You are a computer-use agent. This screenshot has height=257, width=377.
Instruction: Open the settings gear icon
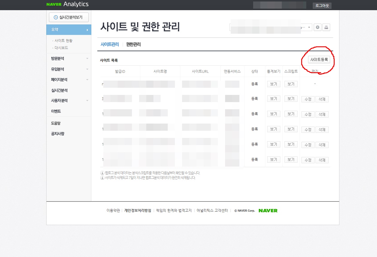point(317,27)
